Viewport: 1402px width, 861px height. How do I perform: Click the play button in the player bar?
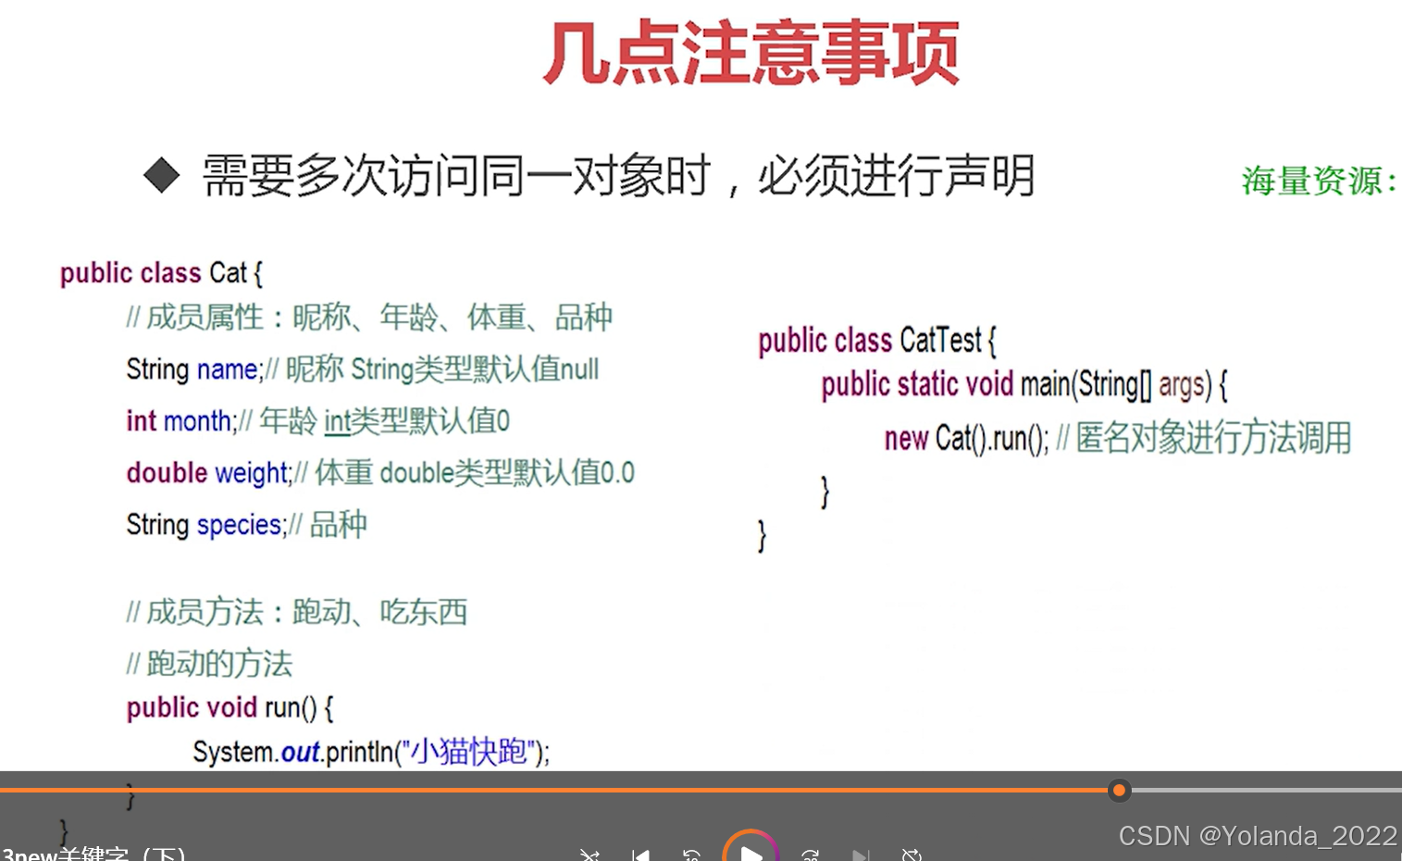[x=751, y=851]
